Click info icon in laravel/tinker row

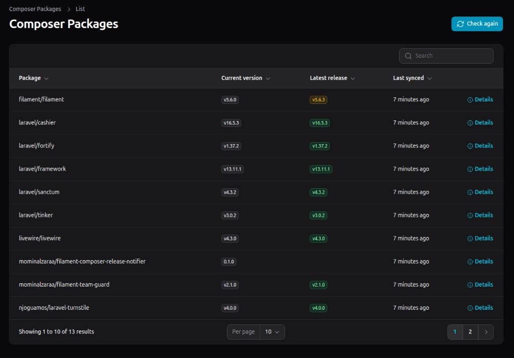(x=470, y=215)
